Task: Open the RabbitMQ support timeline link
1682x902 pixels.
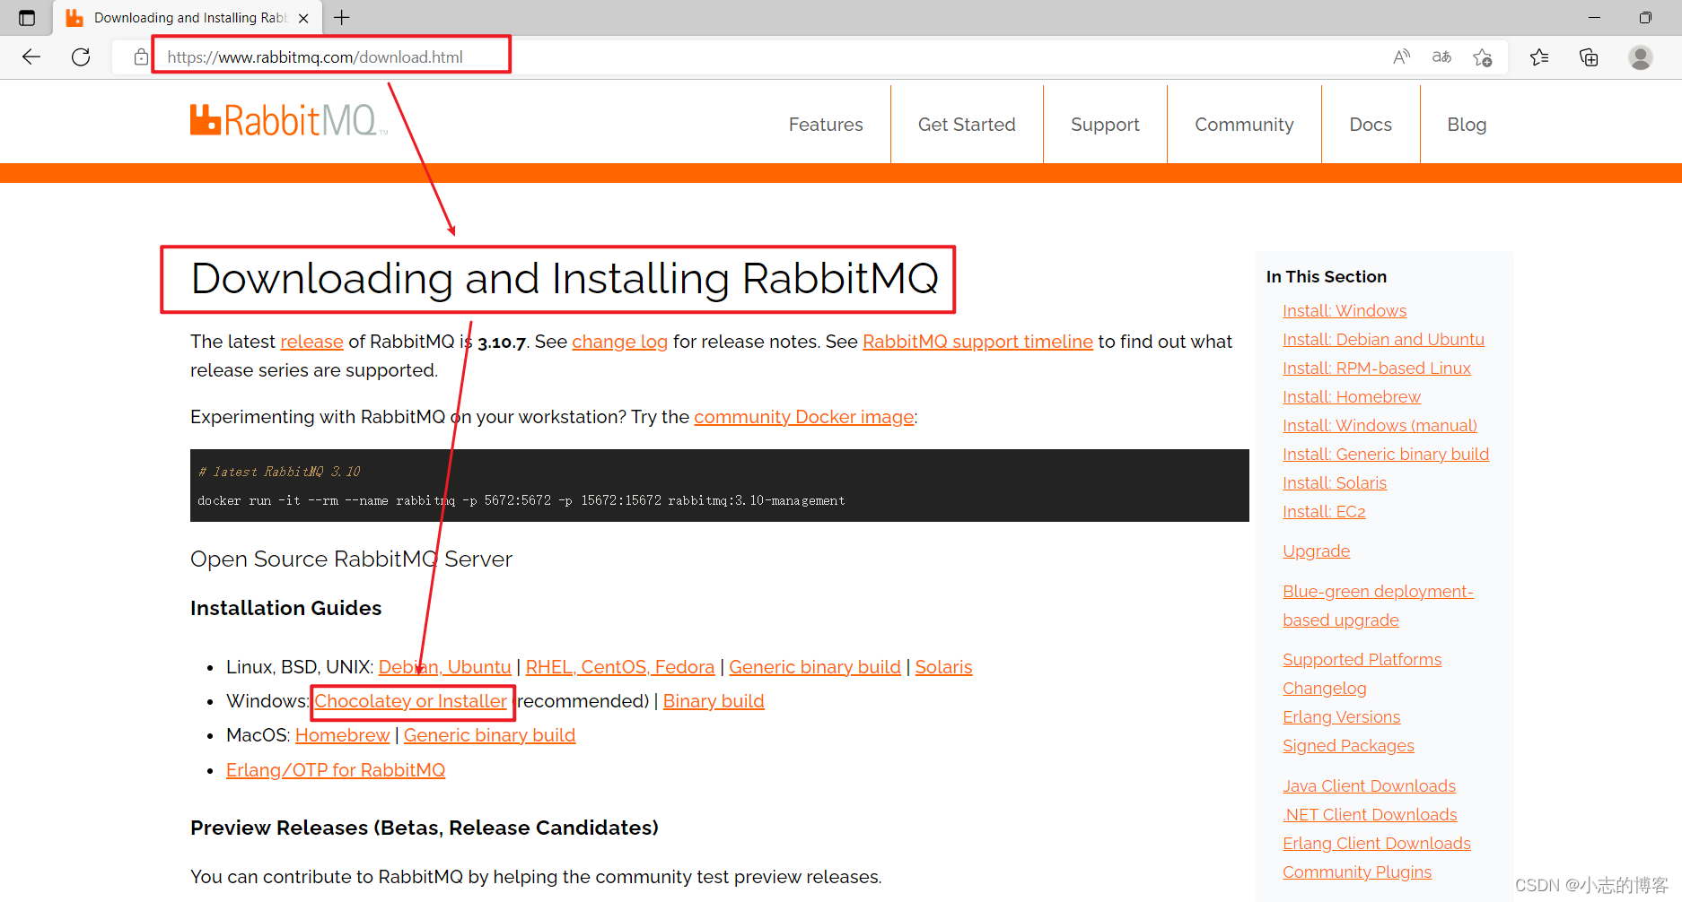Action: point(977,342)
